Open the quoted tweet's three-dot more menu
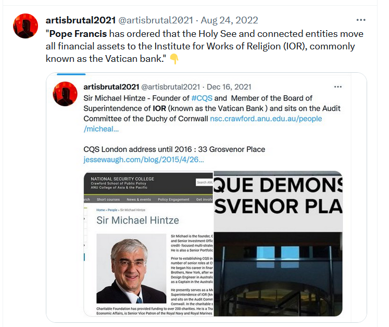 click(338, 87)
